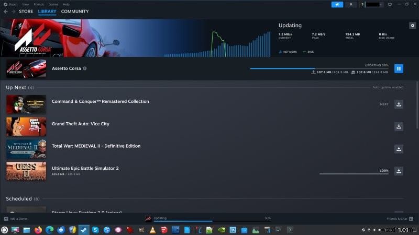
Task: Open the Friends menu
Action: click(39, 4)
